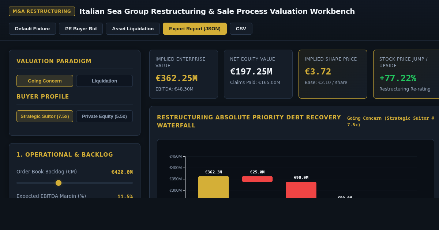
Task: Click the Implied Share Price €3.72 value
Action: (318, 72)
